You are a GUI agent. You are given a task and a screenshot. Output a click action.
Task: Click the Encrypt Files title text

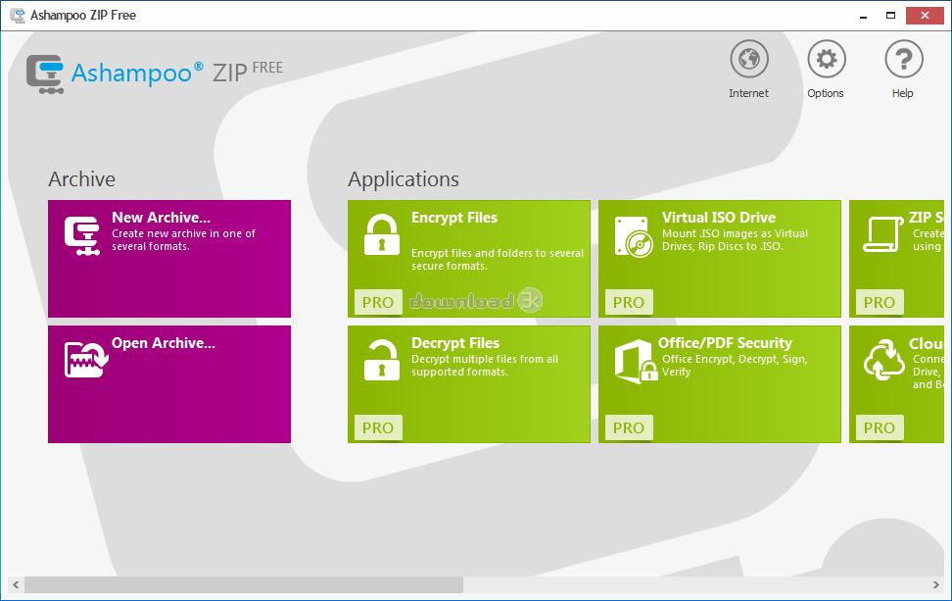454,218
